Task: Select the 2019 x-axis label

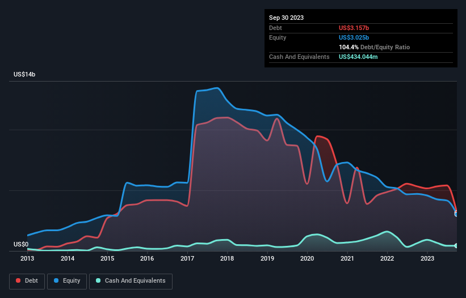Action: click(267, 258)
